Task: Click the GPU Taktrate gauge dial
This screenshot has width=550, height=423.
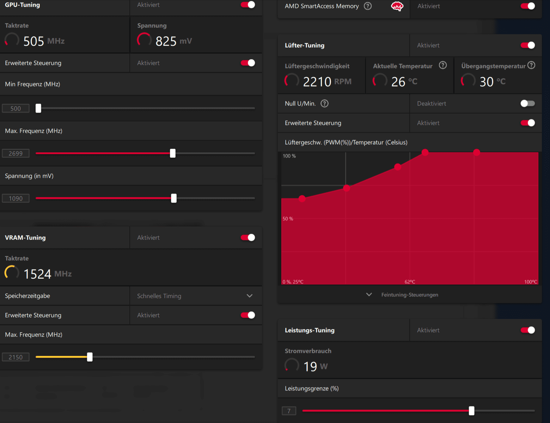Action: point(12,40)
